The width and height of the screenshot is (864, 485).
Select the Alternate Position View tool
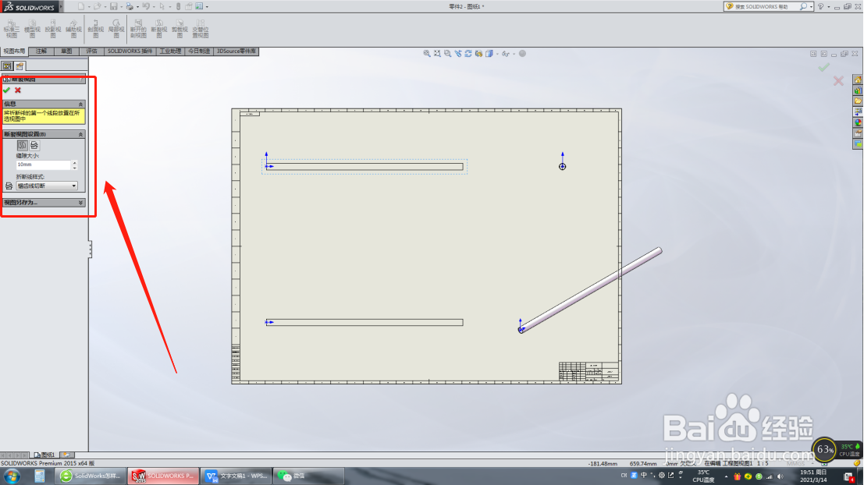click(x=201, y=29)
